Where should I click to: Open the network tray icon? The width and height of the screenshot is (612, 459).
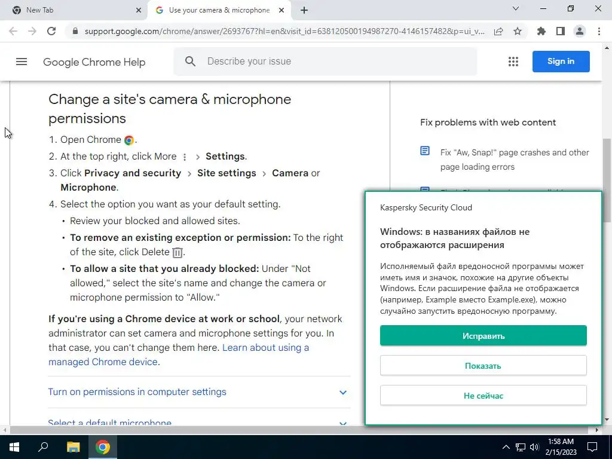(x=521, y=447)
